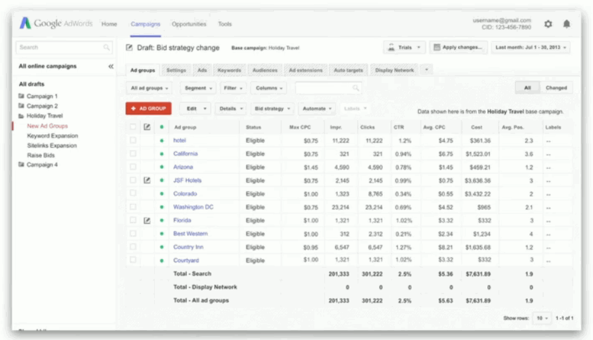This screenshot has height=340, width=593.
Task: Open the Bid strategy dropdown
Action: tap(273, 108)
